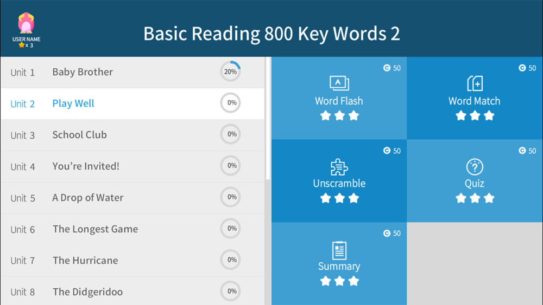543x305 pixels.
Task: Open Unit 5 A Drop of Water
Action: point(132,198)
